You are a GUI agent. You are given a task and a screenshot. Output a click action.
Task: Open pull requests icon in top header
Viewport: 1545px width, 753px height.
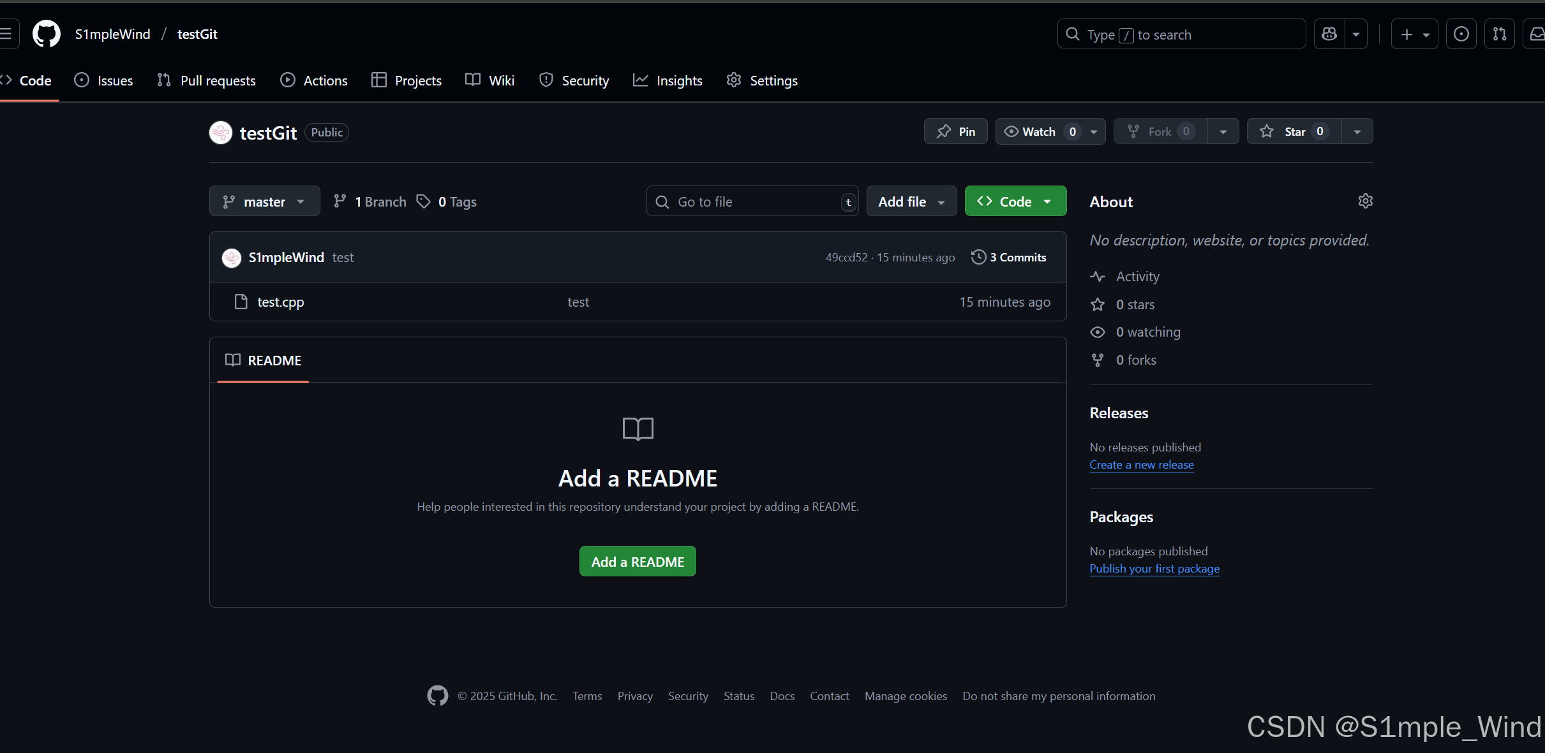[1500, 34]
